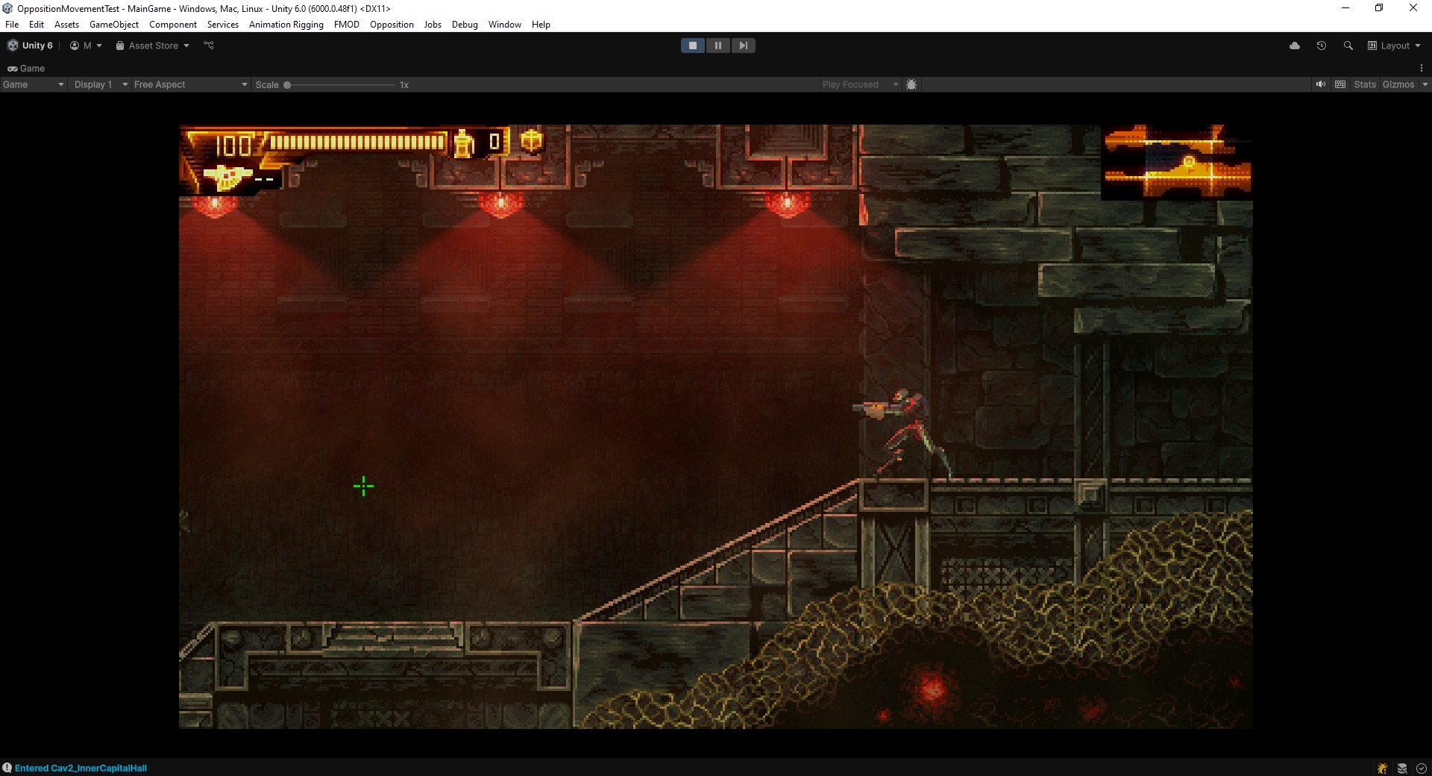Open the FMOD menu
This screenshot has height=776, width=1432.
347,25
